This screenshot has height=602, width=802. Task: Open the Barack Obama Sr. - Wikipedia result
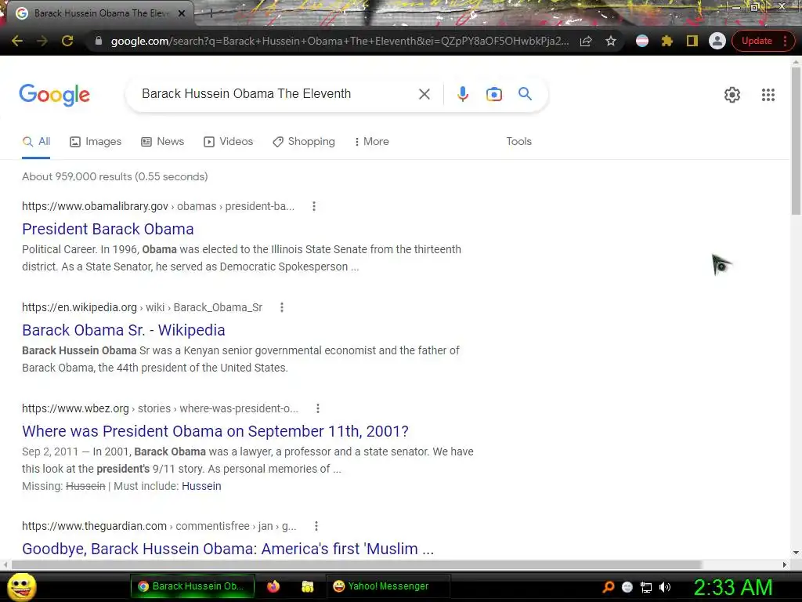pos(123,330)
